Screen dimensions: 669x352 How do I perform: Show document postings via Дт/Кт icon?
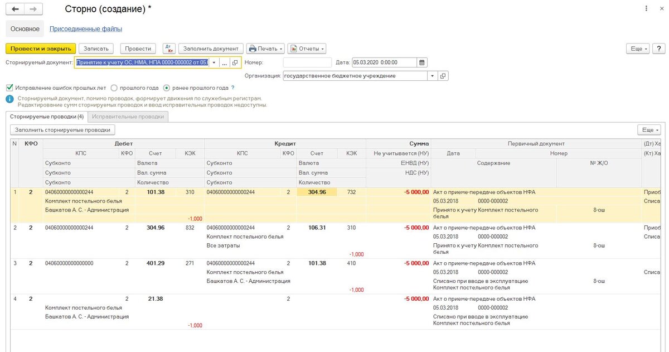point(169,49)
